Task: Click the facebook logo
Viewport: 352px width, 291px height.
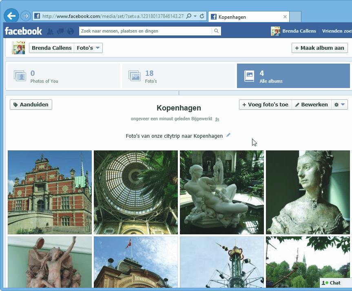Action: click(x=23, y=31)
